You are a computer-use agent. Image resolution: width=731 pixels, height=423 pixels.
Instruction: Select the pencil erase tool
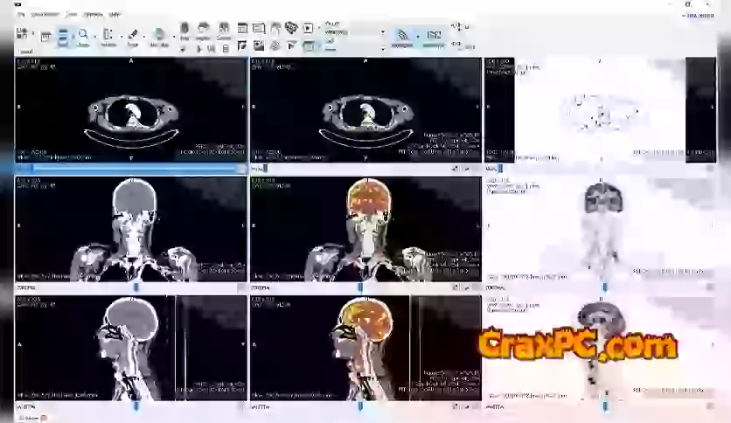(133, 37)
